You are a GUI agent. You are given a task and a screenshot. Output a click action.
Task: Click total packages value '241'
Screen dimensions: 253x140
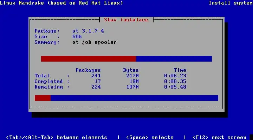(96, 76)
